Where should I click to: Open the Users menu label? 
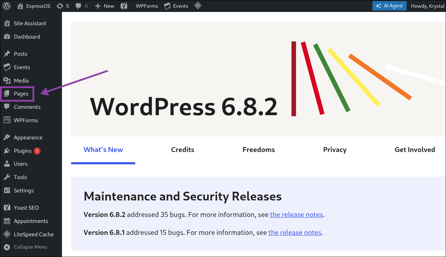click(21, 164)
